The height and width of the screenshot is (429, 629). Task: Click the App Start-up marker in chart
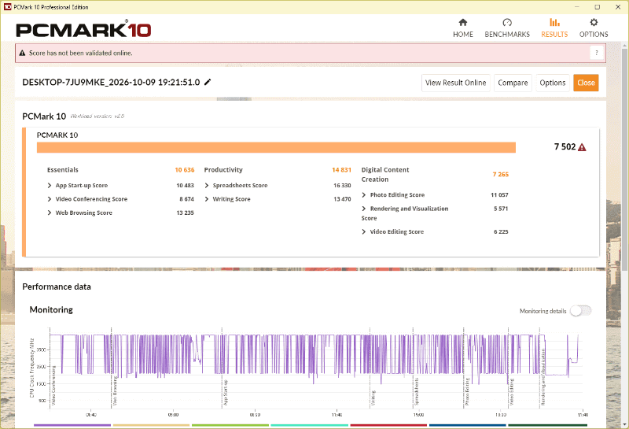tap(226, 392)
